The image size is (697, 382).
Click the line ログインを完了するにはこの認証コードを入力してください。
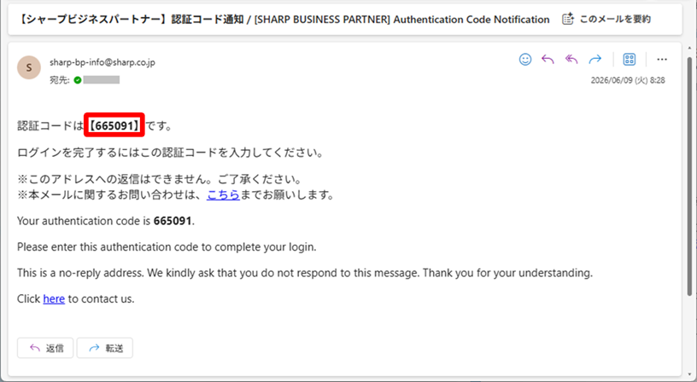(x=170, y=153)
